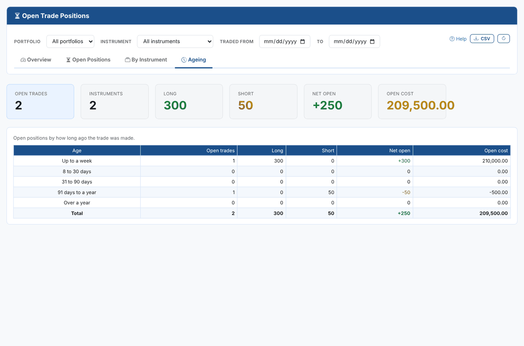Click the 210,000.00 open cost value
The width and height of the screenshot is (524, 346).
click(x=495, y=161)
